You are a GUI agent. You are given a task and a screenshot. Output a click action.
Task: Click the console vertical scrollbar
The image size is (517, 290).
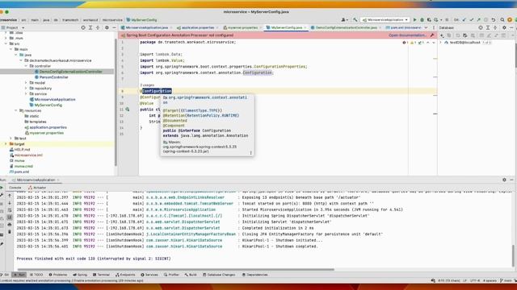click(x=513, y=255)
